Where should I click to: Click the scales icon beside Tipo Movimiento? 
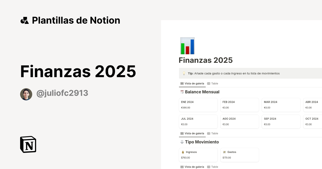point(182,142)
